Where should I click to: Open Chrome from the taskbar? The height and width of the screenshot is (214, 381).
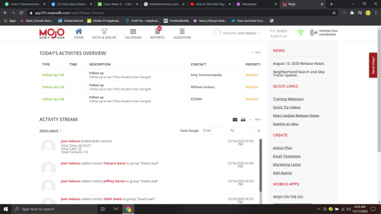(128, 209)
